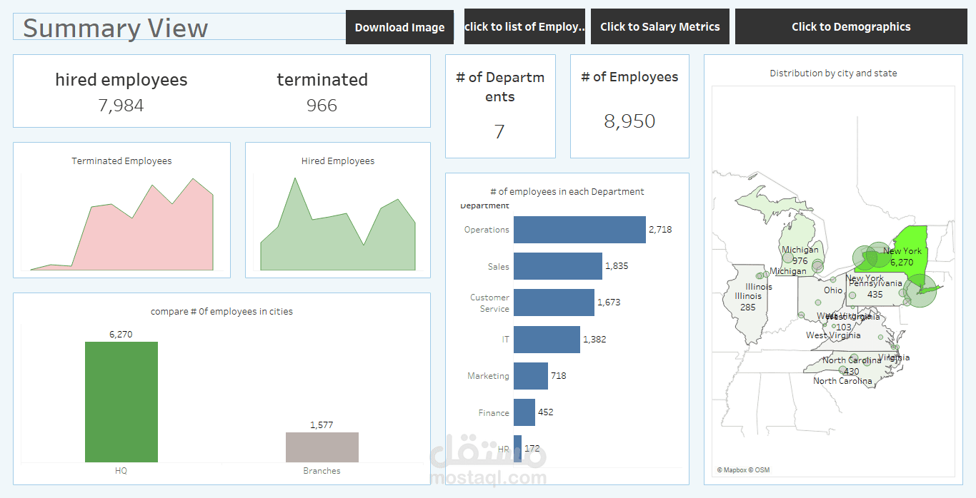
Task: Click the Hired Employees area chart
Action: tap(338, 225)
